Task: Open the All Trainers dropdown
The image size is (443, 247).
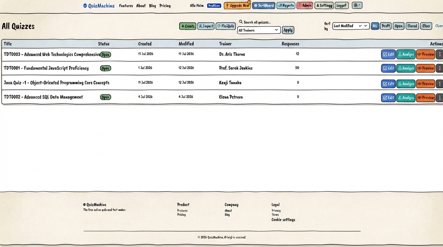Action: point(259,30)
